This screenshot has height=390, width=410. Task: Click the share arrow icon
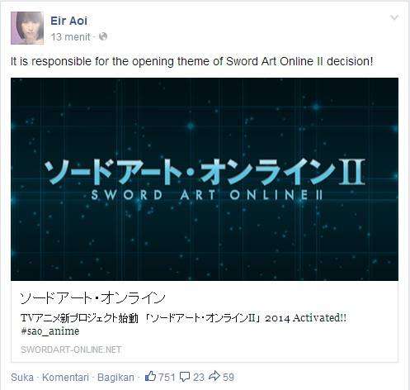tap(214, 376)
